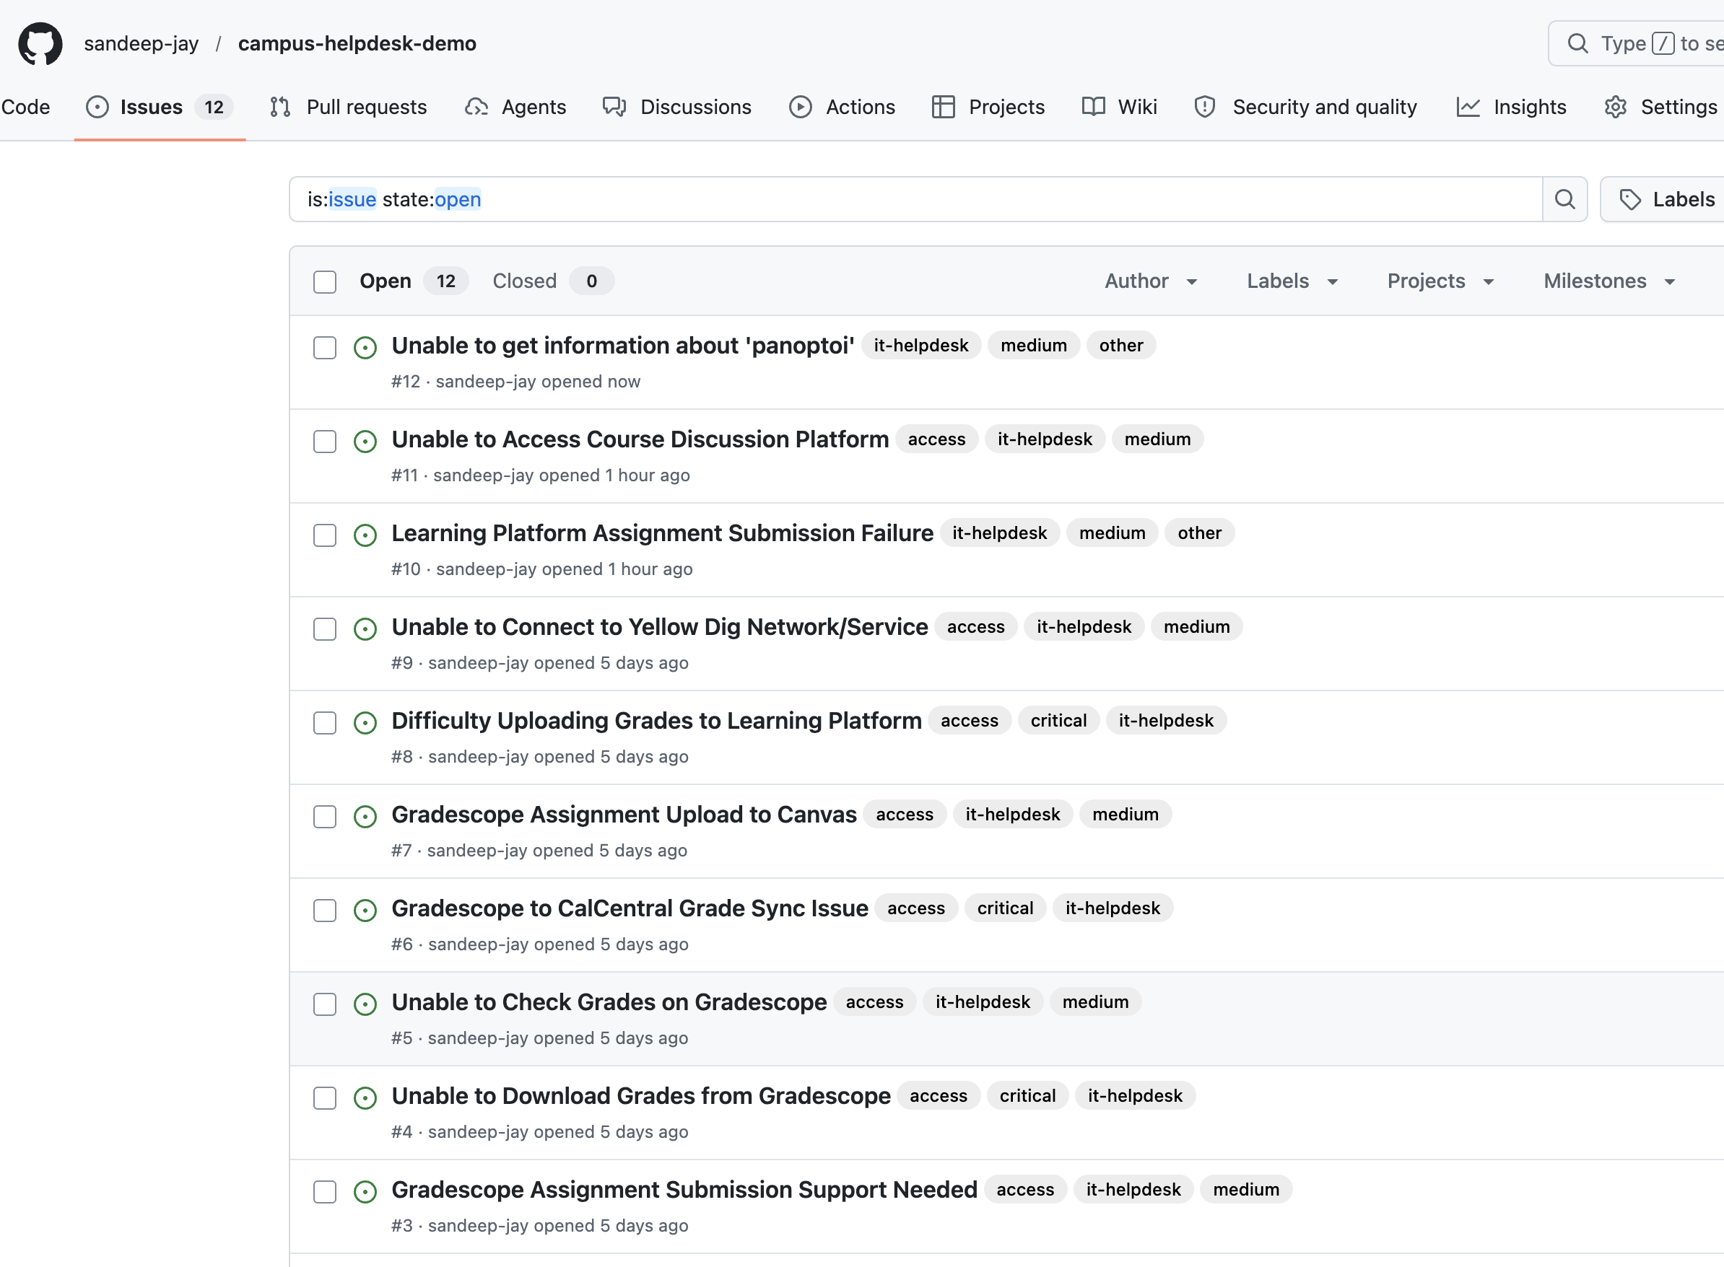Toggle the select-all issues checkbox
This screenshot has height=1267, width=1724.
point(325,281)
